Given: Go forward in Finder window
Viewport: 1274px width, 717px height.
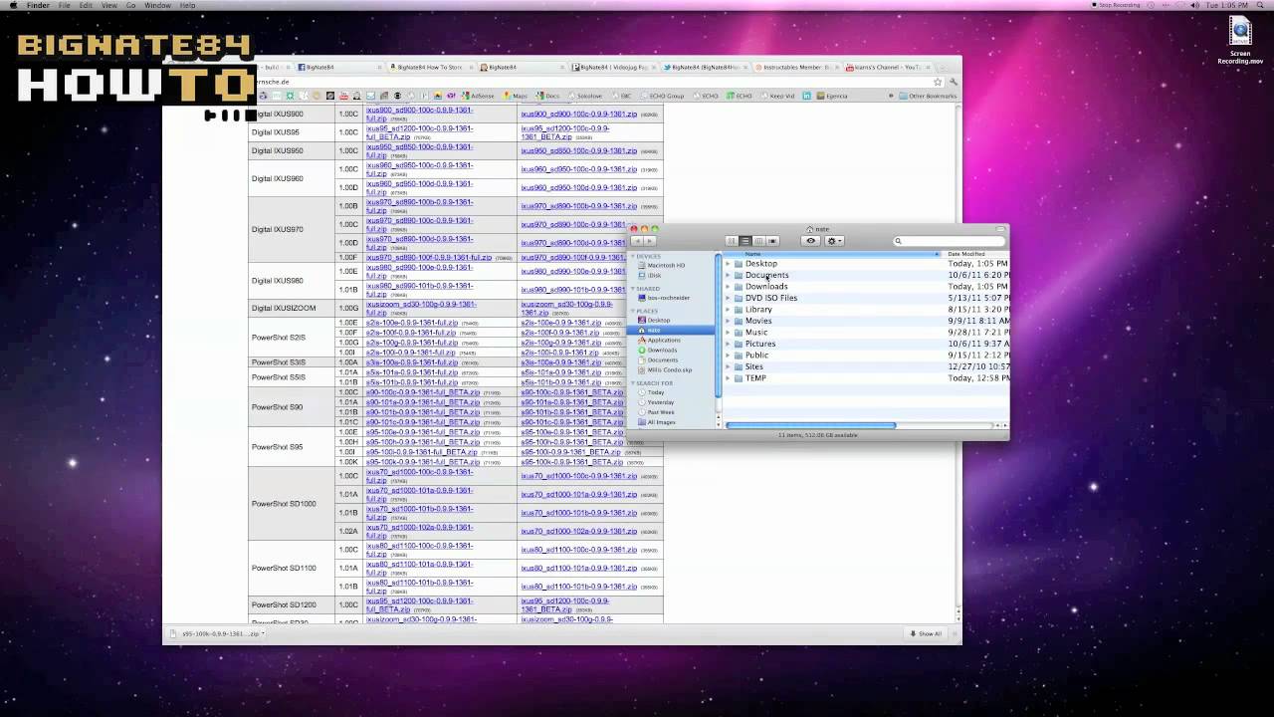Looking at the screenshot, I should pyautogui.click(x=651, y=241).
